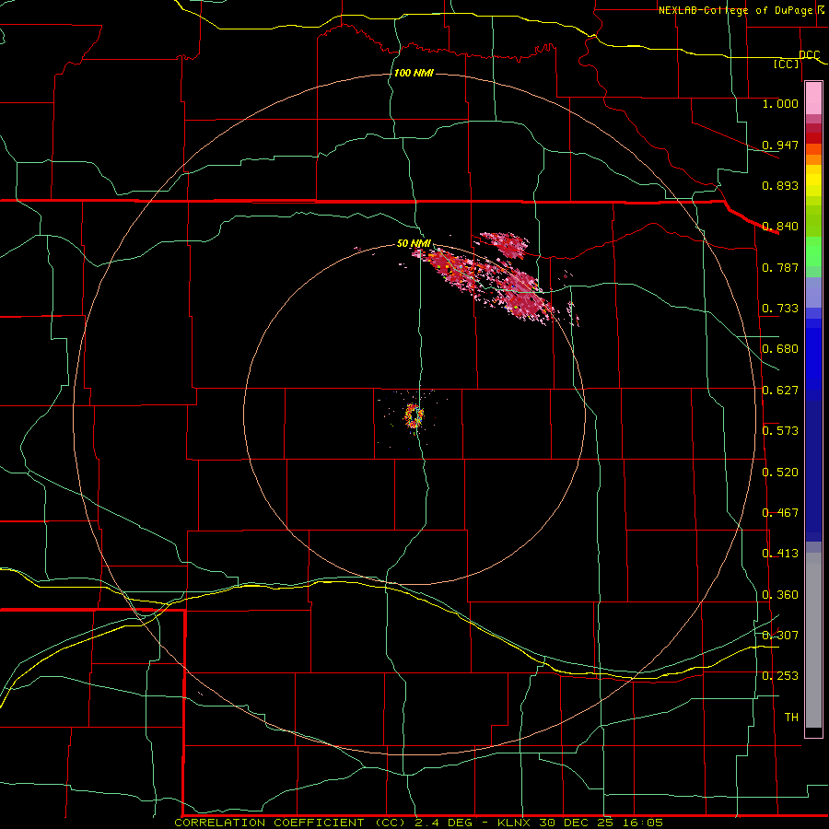
Task: Click the 0.573 color scale value
Action: pyautogui.click(x=780, y=431)
